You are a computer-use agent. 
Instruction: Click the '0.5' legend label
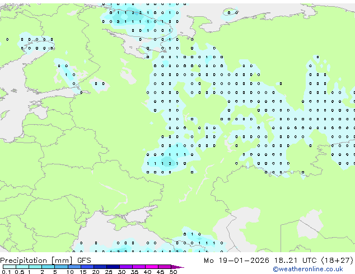click(19, 272)
